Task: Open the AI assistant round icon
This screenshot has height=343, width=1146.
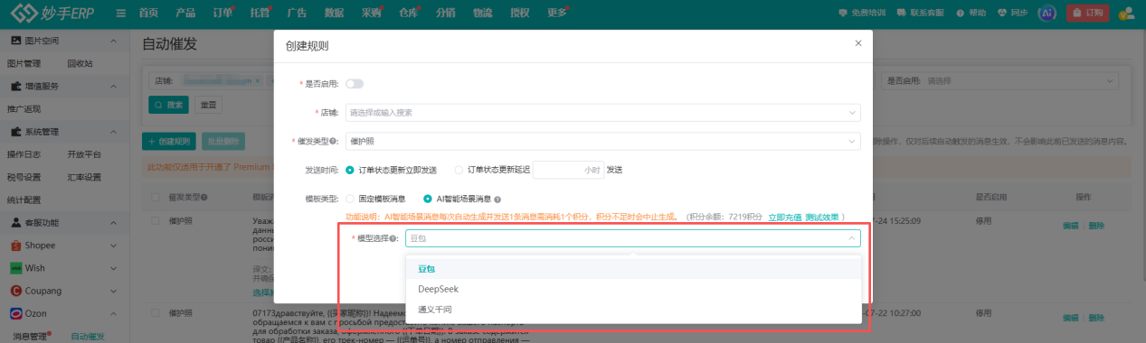Action: pos(1047,14)
